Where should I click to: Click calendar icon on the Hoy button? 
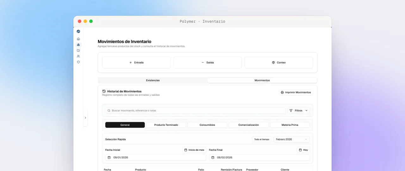[x=300, y=150]
